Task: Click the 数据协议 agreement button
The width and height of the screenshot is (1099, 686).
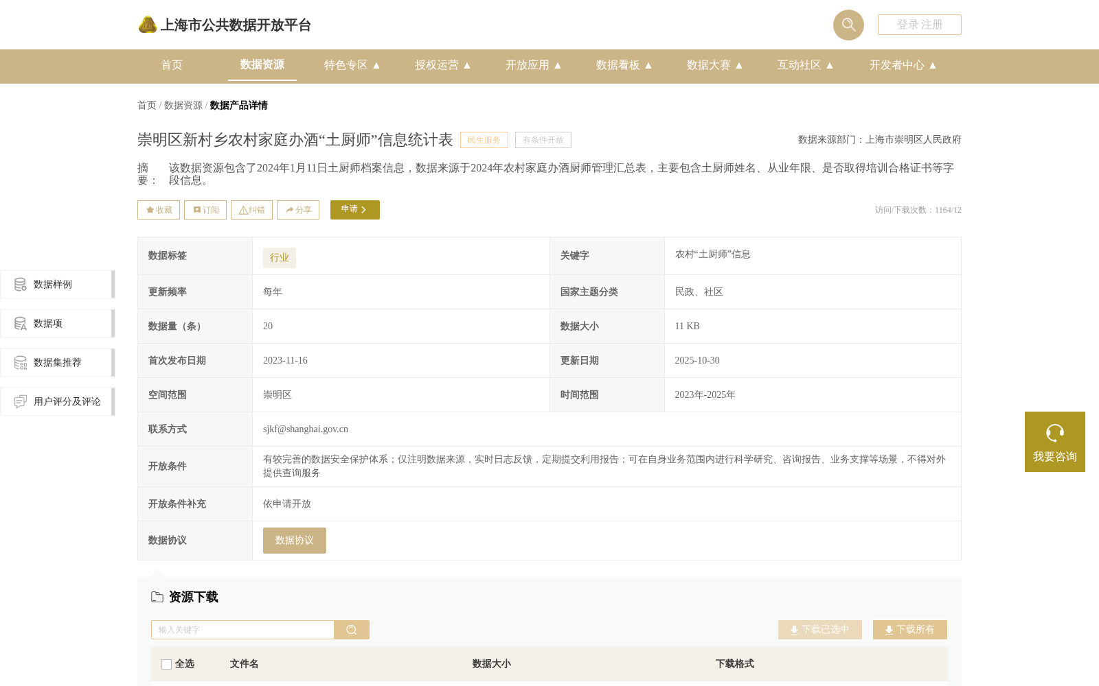Action: click(295, 541)
